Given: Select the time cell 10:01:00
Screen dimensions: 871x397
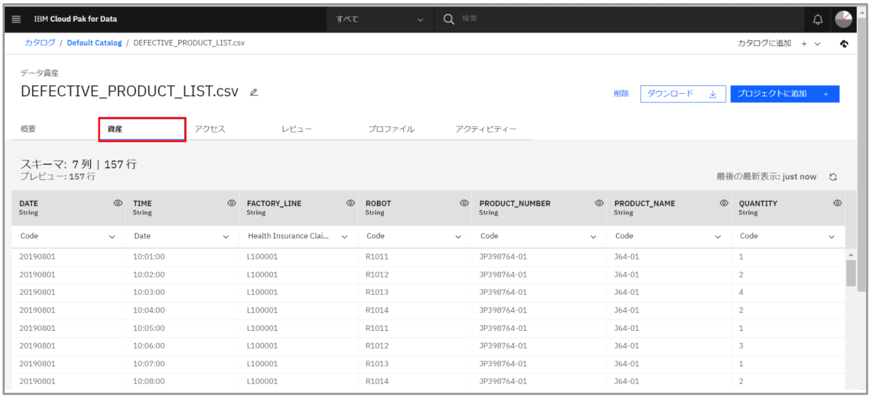Looking at the screenshot, I should [149, 257].
